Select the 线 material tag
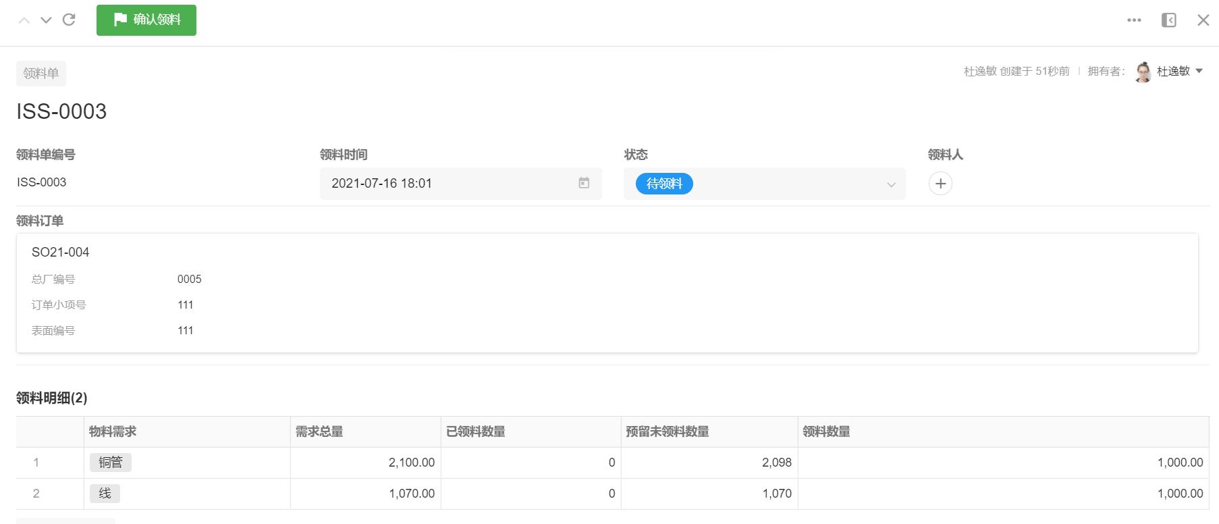The width and height of the screenshot is (1219, 524). [105, 494]
